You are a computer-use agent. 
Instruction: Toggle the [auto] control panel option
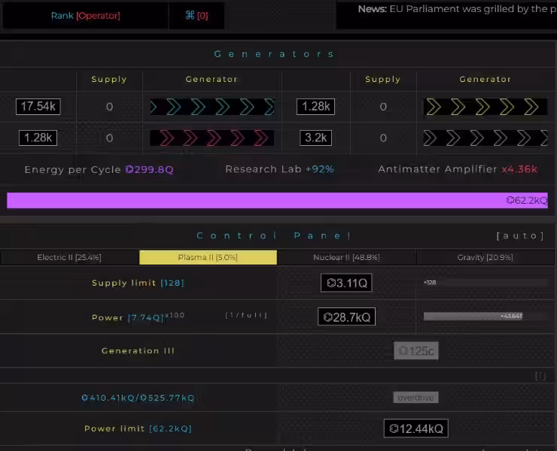(x=519, y=236)
